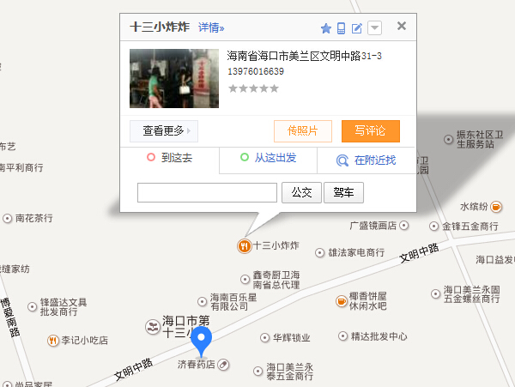Select the 到这去 tab
Screen dimensions: 515x387
point(170,158)
